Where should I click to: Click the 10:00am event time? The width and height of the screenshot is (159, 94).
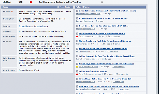tap(7, 2)
